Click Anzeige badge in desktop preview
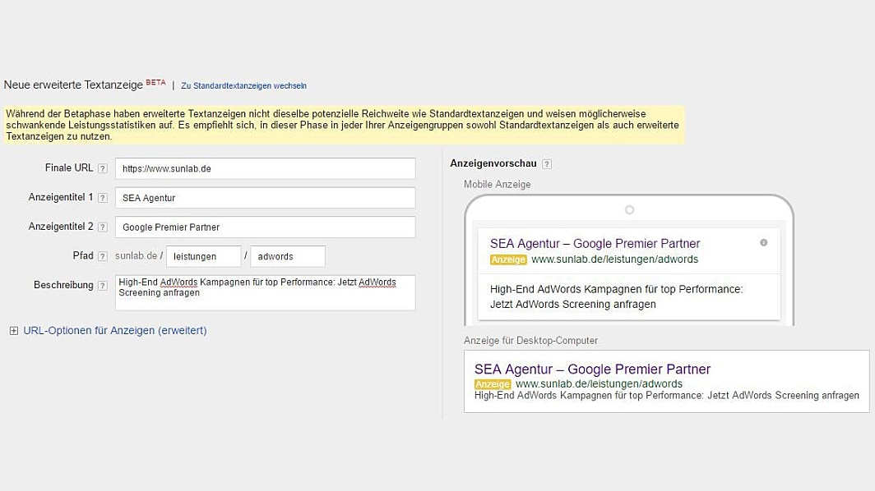This screenshot has height=491, width=875. [493, 384]
